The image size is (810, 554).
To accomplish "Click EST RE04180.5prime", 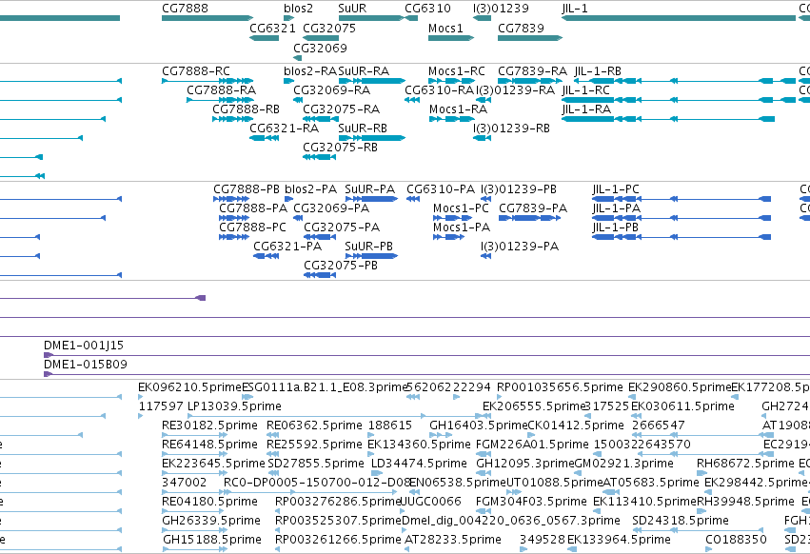I will click(209, 502).
